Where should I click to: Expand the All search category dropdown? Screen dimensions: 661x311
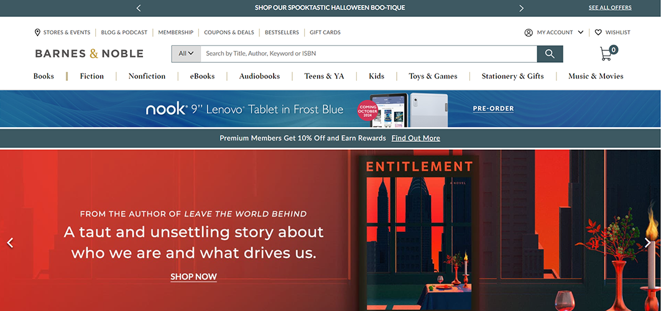click(x=186, y=53)
